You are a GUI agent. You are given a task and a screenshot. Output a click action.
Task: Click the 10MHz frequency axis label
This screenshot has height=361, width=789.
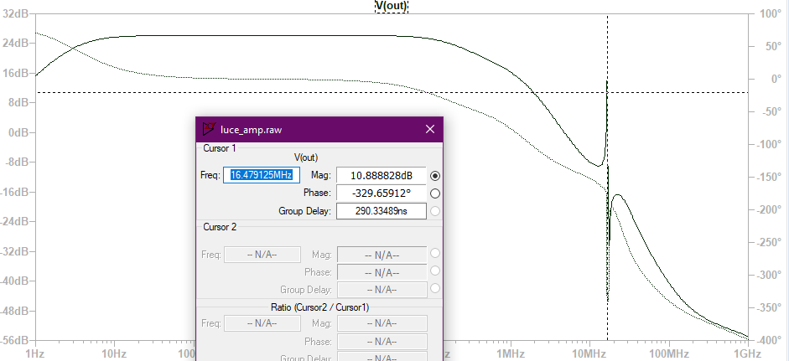[588, 353]
